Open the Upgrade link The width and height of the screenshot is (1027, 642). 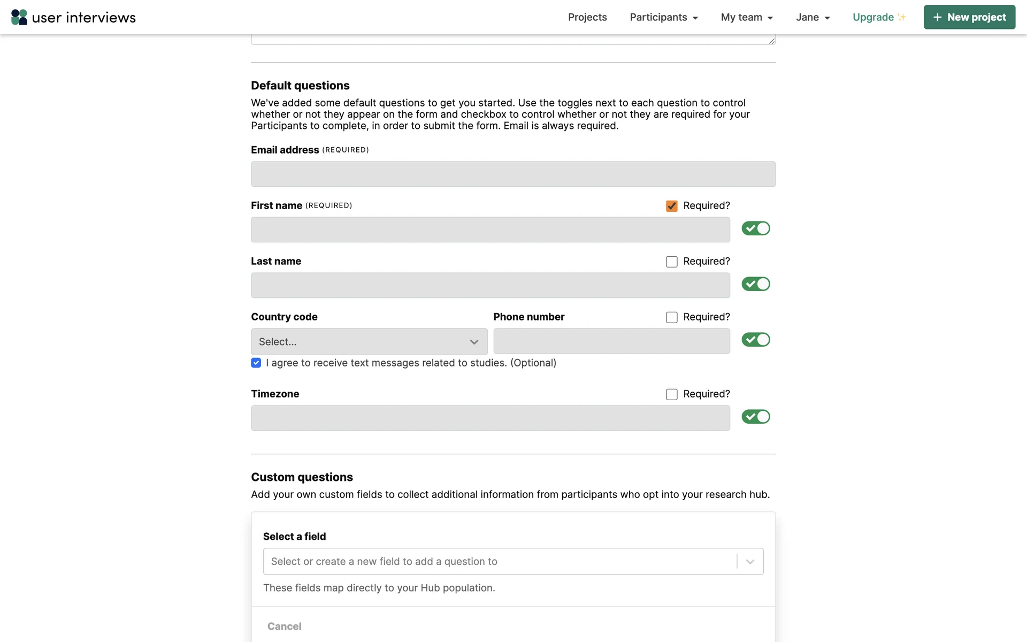point(873,17)
